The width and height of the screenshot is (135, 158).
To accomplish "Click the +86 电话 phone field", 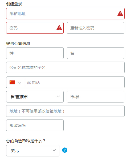I will (x=74, y=82).
